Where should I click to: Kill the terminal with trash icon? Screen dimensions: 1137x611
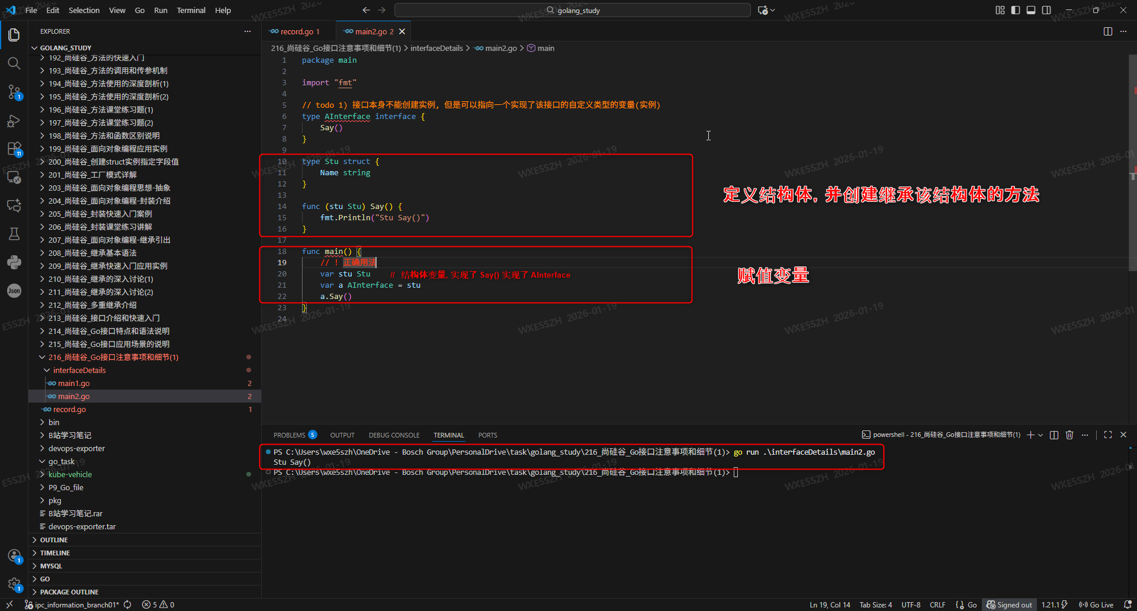1069,435
